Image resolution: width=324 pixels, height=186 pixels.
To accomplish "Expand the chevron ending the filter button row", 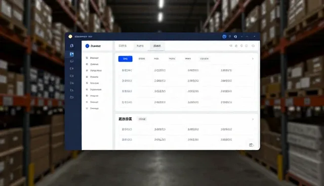I will [x=253, y=59].
